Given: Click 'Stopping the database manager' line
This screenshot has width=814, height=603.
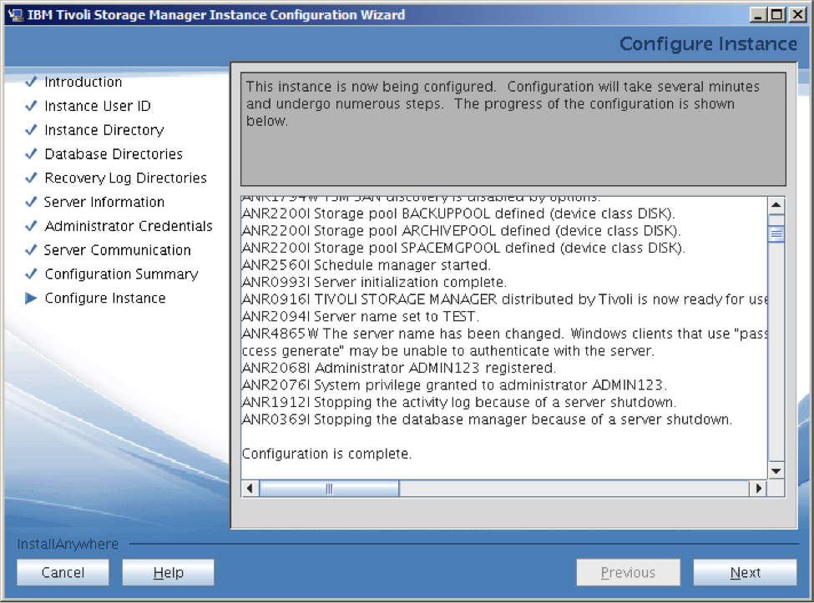Looking at the screenshot, I should click(487, 419).
